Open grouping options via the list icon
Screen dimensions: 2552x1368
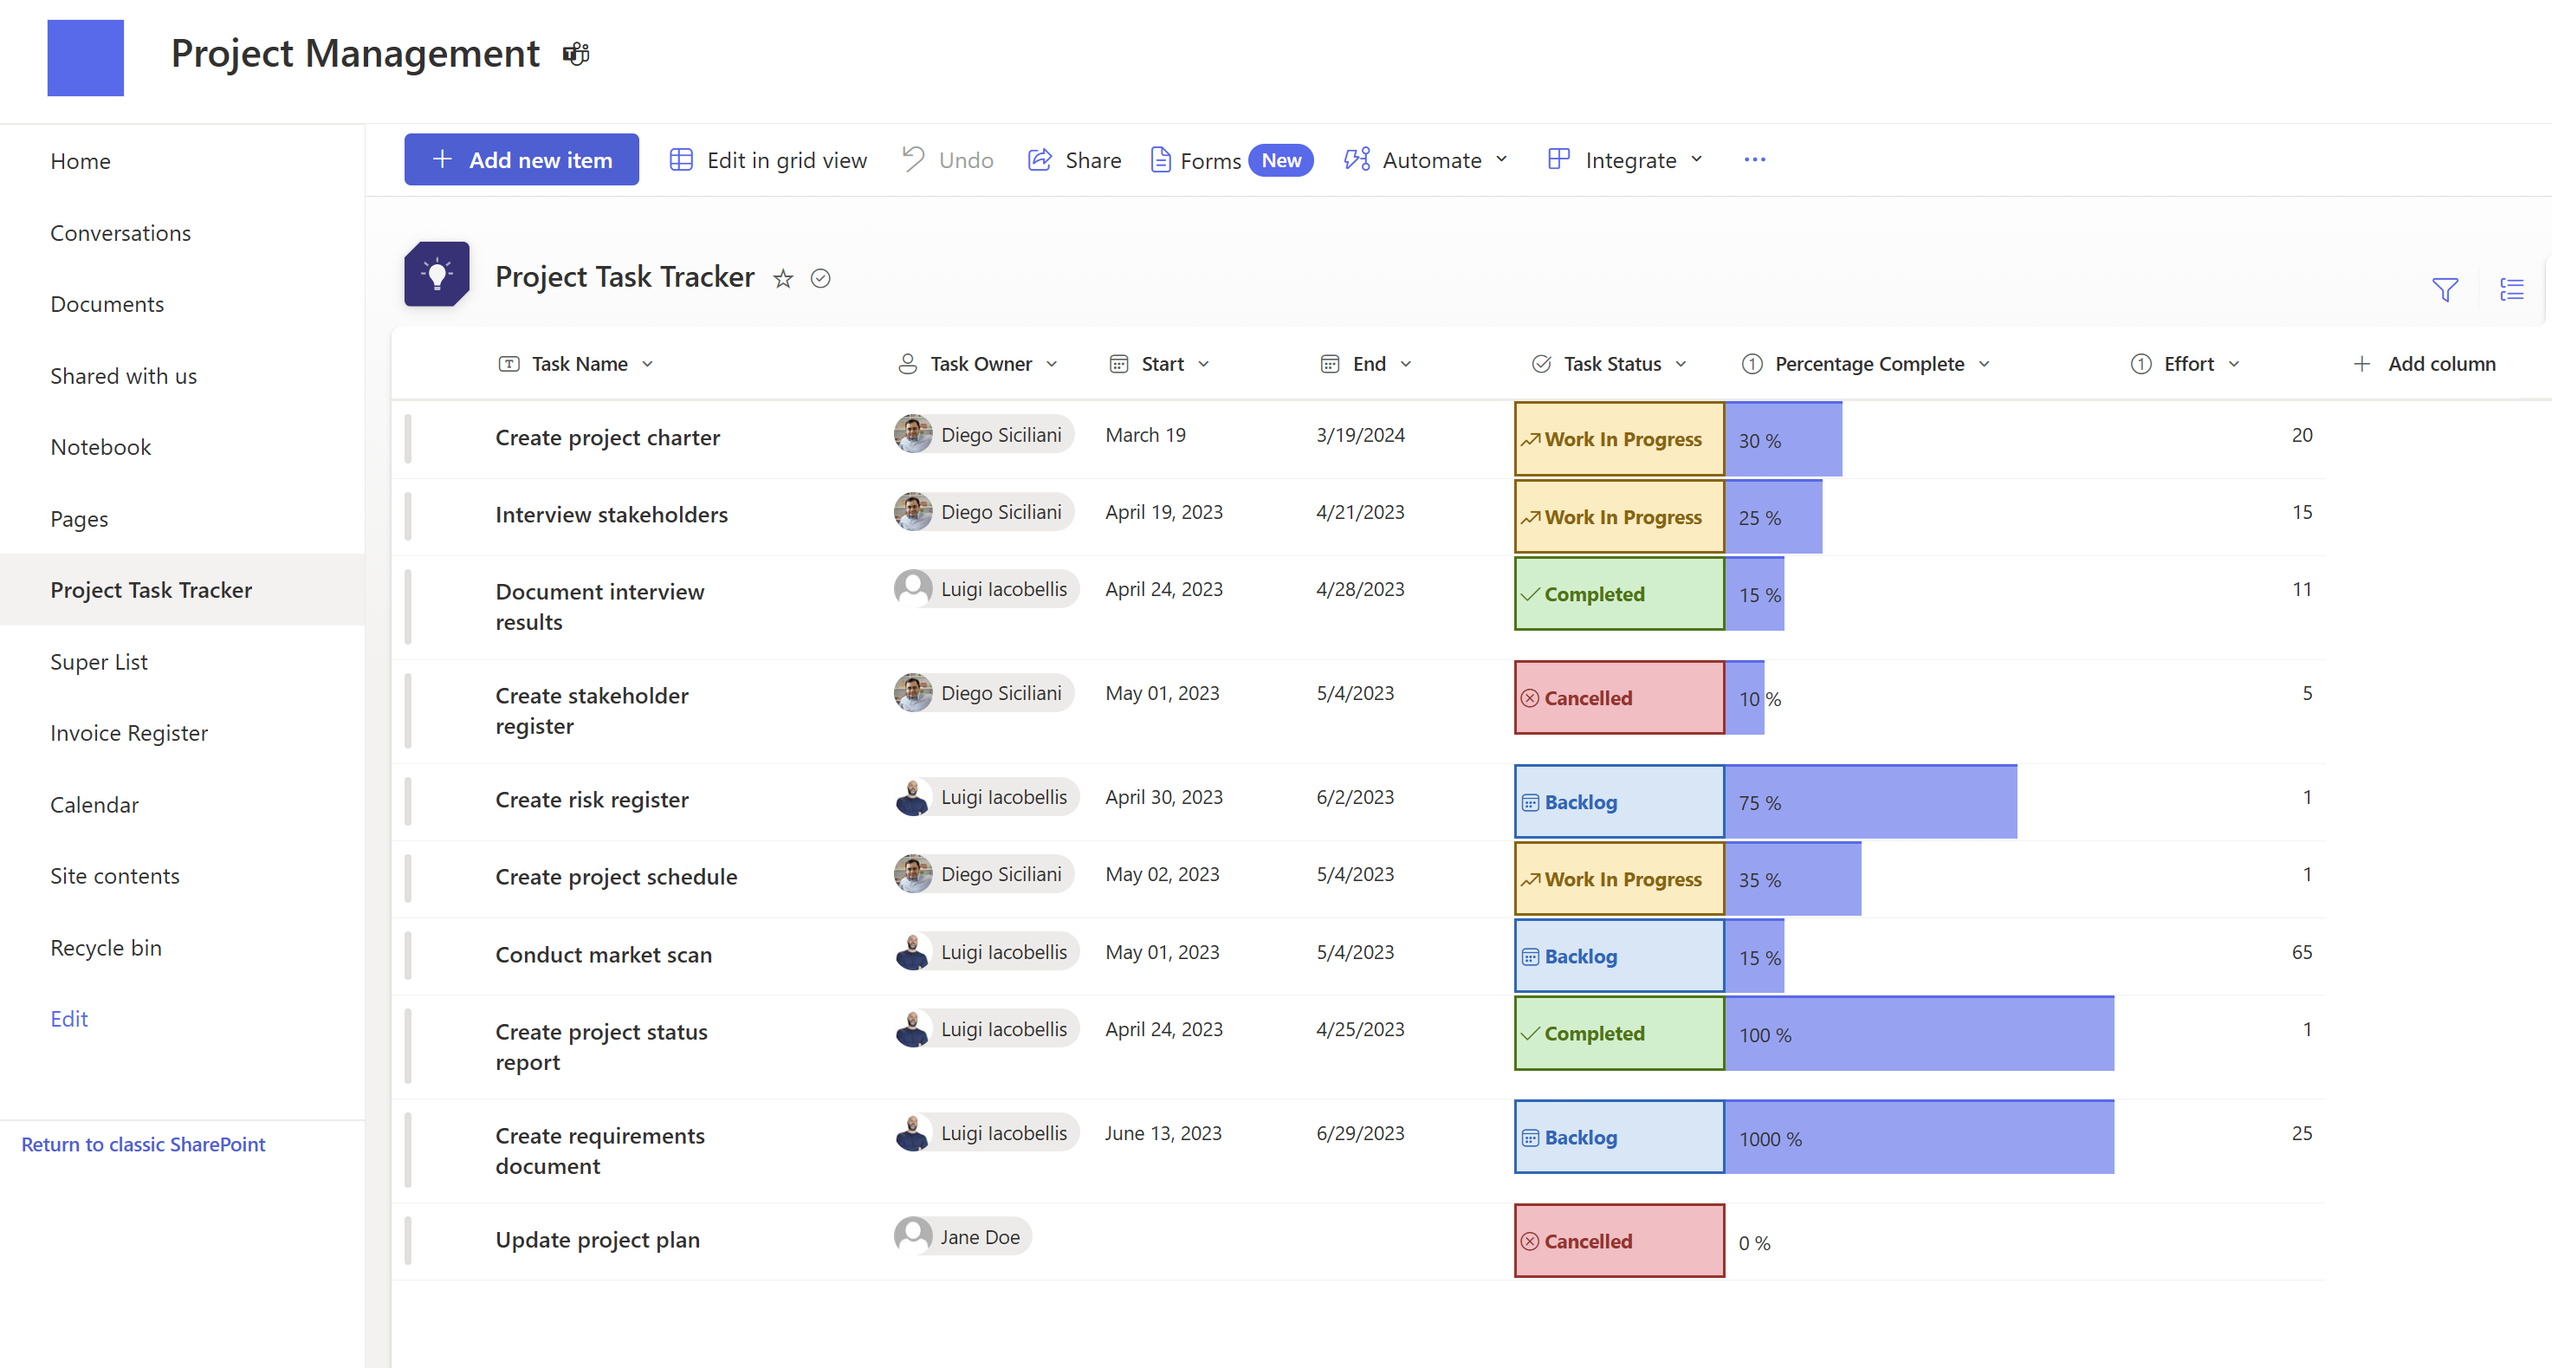point(2513,289)
